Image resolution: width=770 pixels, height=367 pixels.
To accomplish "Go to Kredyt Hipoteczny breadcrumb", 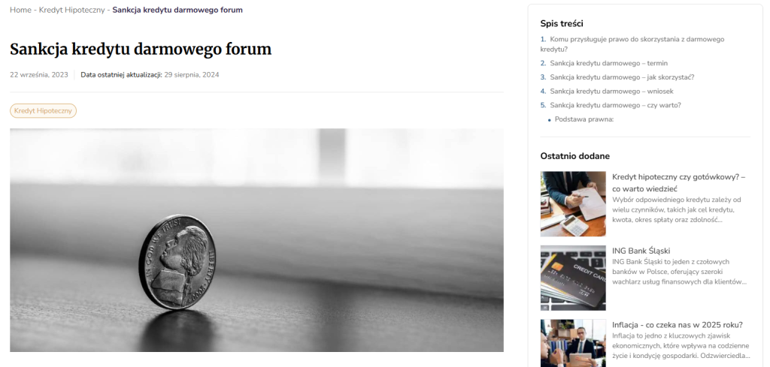I will 71,10.
